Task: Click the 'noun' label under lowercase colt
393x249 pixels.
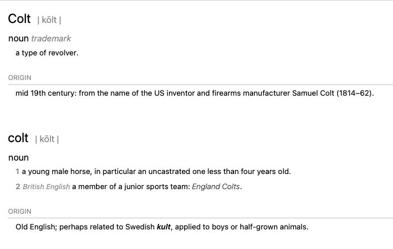Action: (x=19, y=158)
